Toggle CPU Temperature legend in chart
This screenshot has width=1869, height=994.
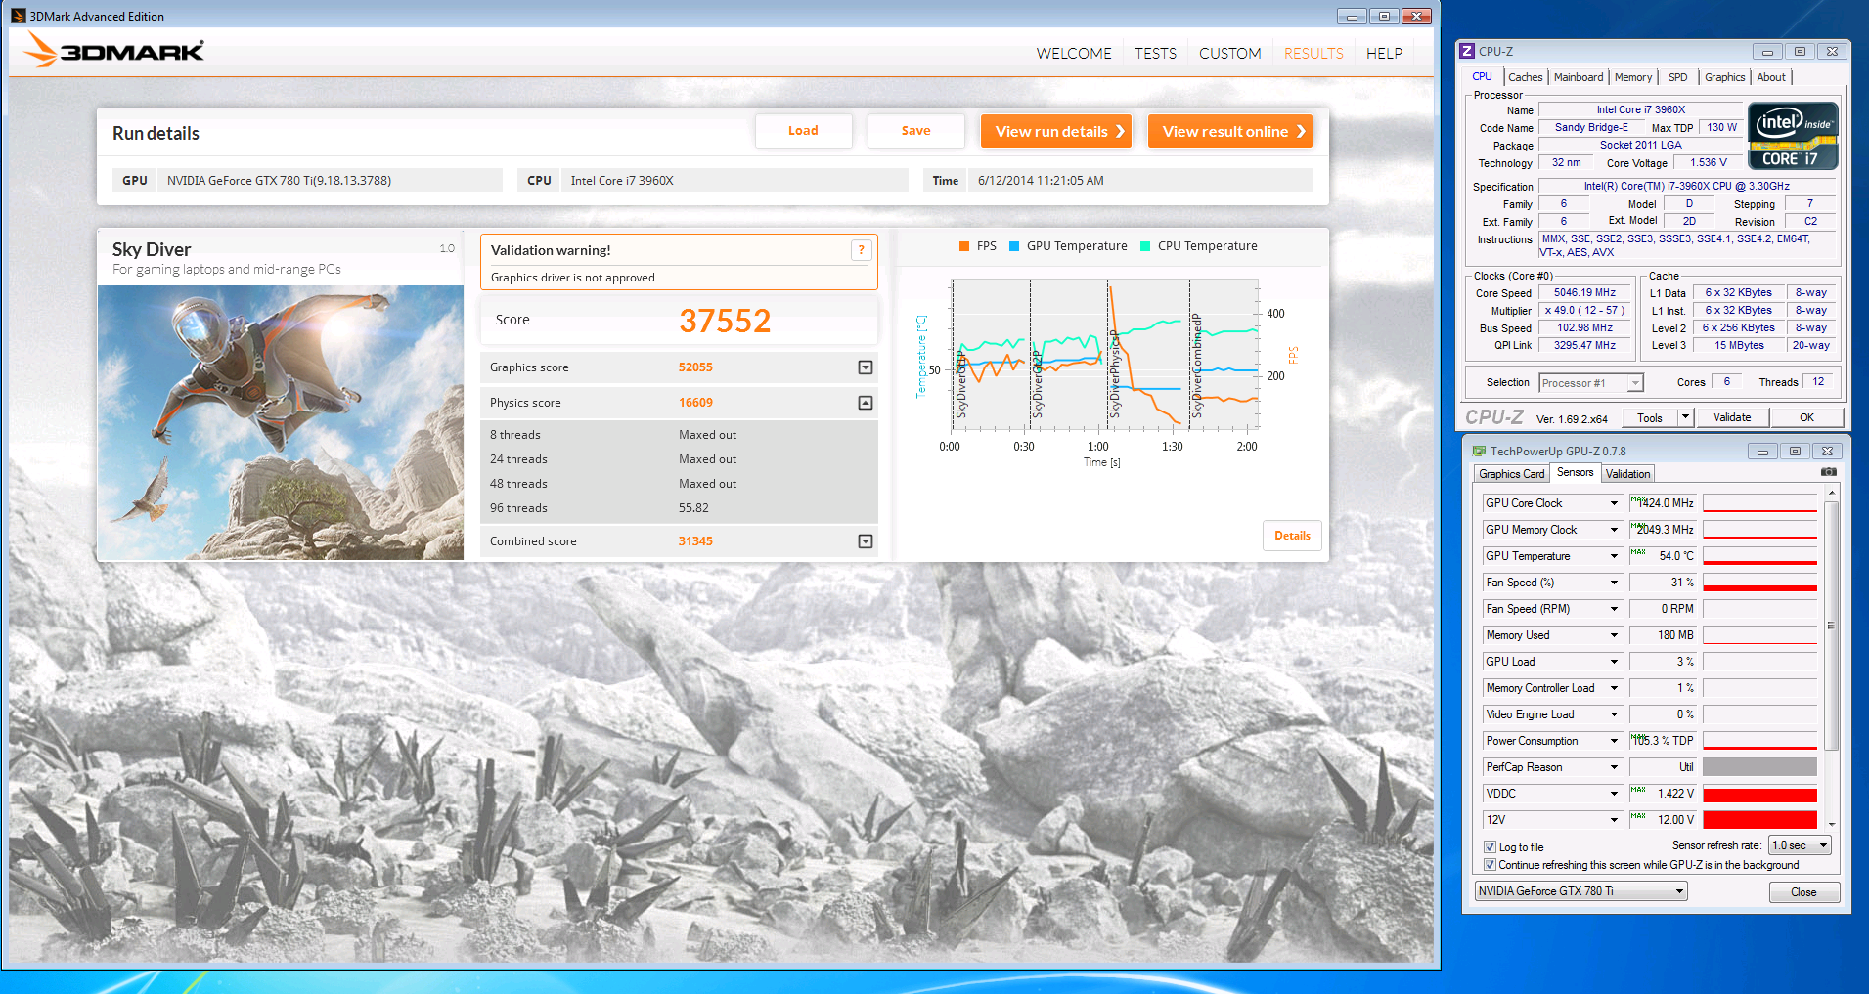(1198, 246)
